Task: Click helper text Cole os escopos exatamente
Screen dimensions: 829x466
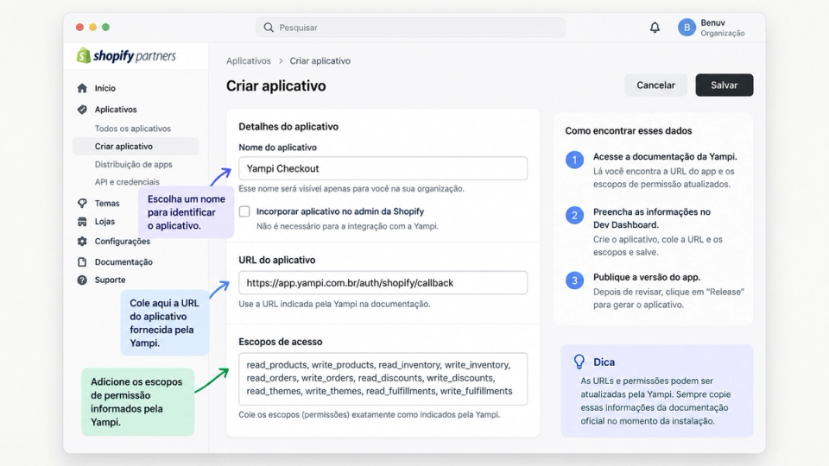Action: [369, 414]
